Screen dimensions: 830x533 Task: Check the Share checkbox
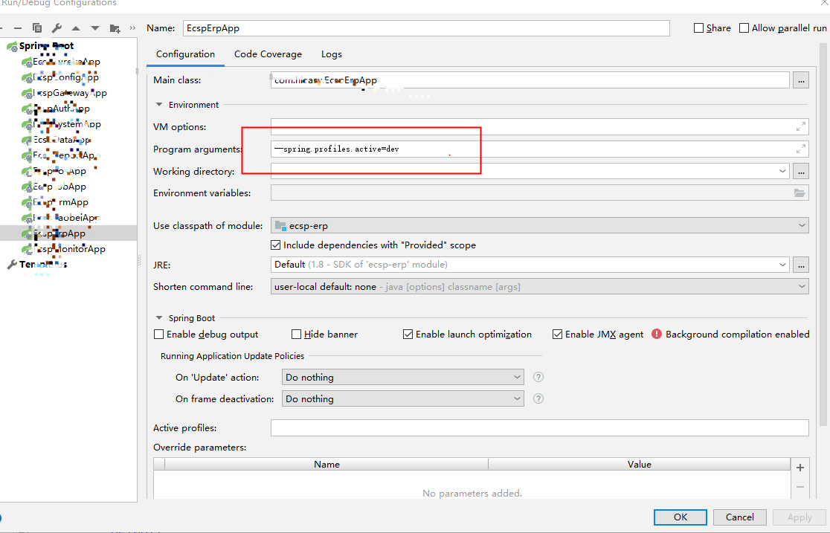[x=698, y=28]
